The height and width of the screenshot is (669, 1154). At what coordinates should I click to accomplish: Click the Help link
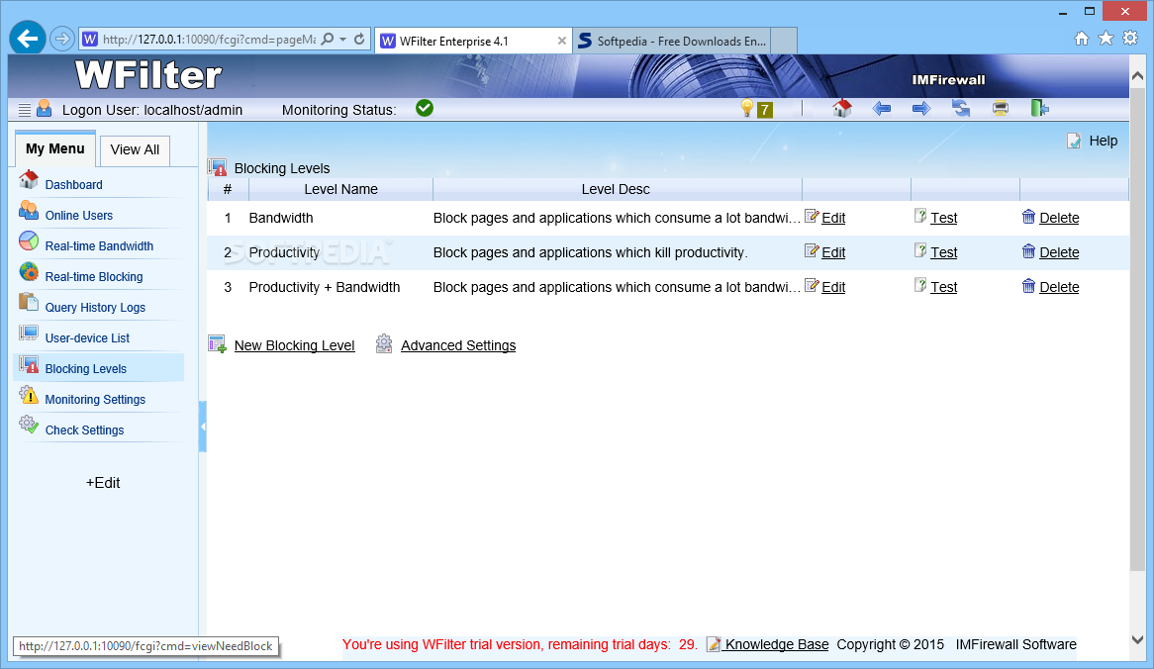1104,141
